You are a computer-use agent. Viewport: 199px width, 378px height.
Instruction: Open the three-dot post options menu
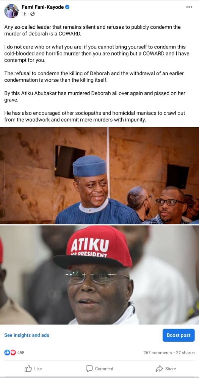[189, 7]
